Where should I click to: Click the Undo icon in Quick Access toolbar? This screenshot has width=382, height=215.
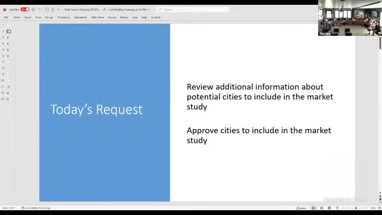point(40,10)
